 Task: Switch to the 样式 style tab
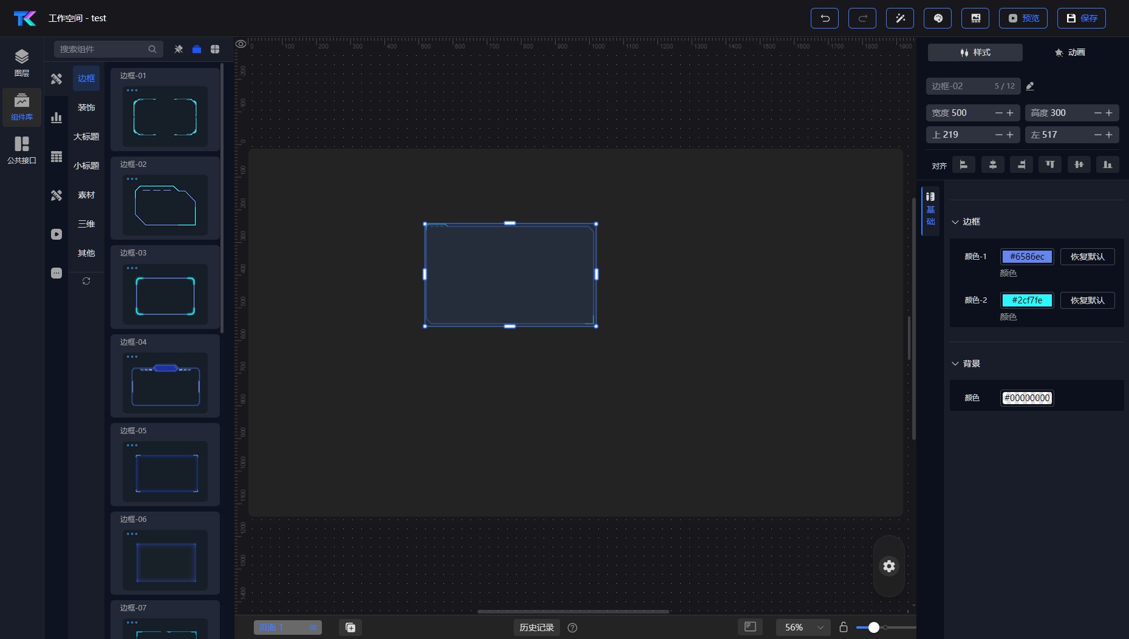point(975,52)
